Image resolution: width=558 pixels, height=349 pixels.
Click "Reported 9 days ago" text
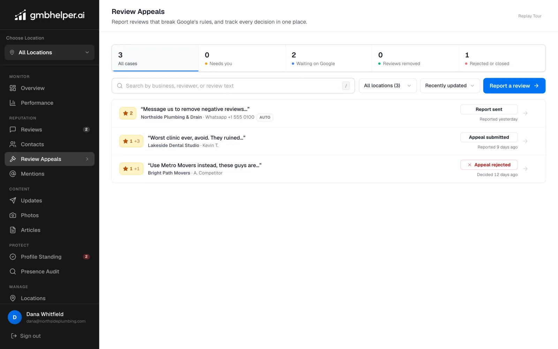(497, 147)
